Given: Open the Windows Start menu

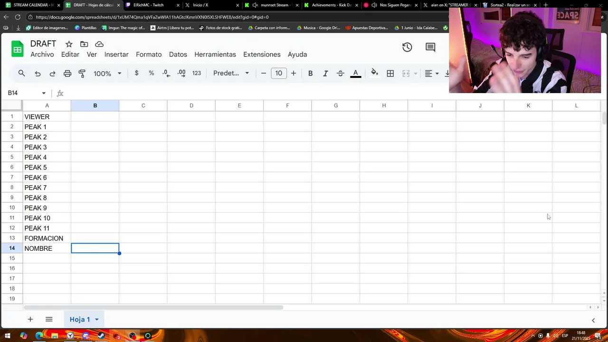Looking at the screenshot, I should click(8, 336).
